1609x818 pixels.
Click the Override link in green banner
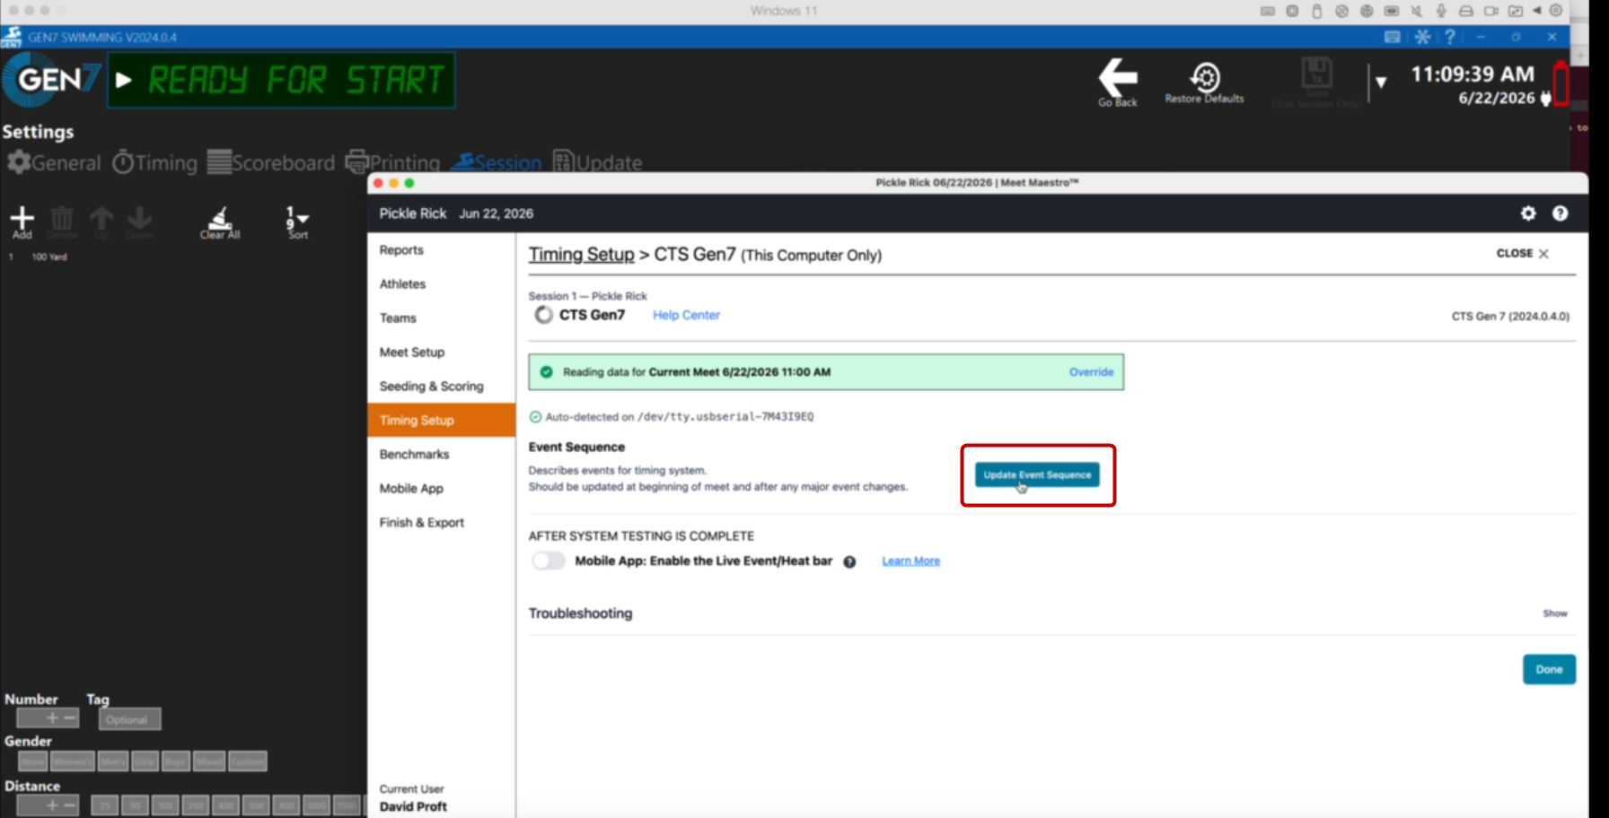tap(1091, 372)
